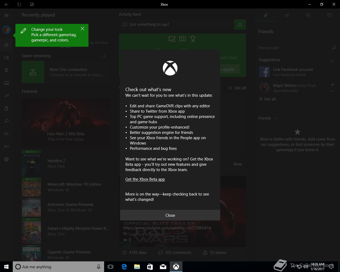Image resolution: width=340 pixels, height=272 pixels.
Task: Go back with the back arrow
Action: 6,4
